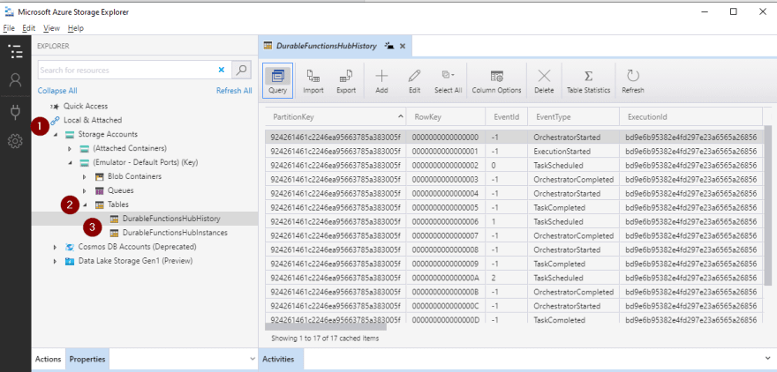Select Quick Access in the tree
777x372 pixels.
click(86, 106)
